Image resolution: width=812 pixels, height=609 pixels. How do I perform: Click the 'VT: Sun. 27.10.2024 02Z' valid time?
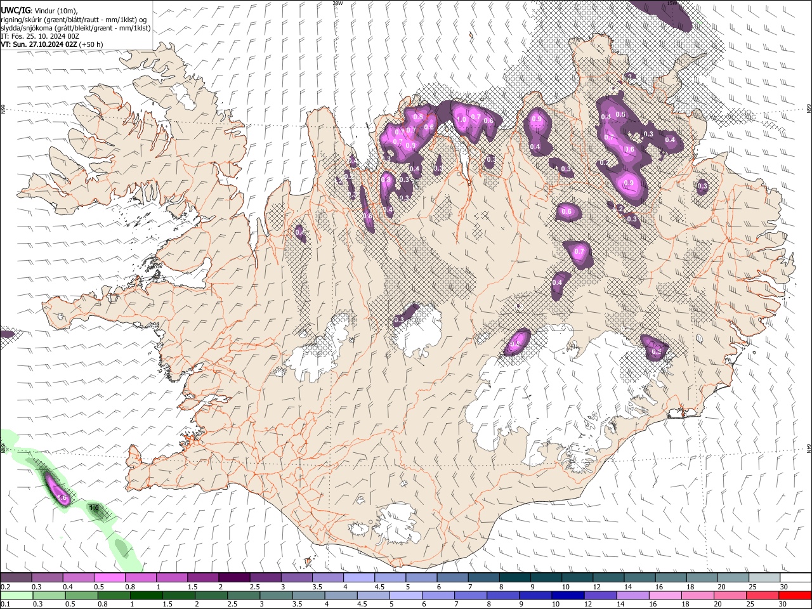click(39, 45)
